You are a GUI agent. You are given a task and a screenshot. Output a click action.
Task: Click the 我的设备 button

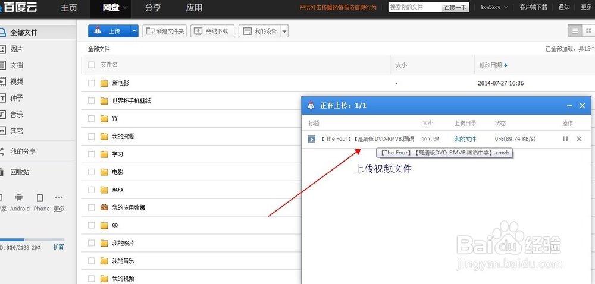click(x=260, y=31)
